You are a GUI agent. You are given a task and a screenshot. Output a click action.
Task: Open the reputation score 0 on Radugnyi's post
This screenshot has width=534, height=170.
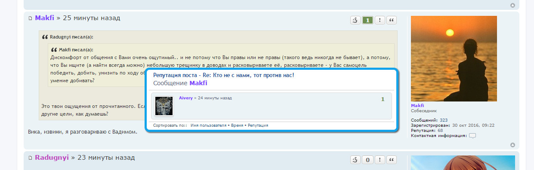coord(367,160)
